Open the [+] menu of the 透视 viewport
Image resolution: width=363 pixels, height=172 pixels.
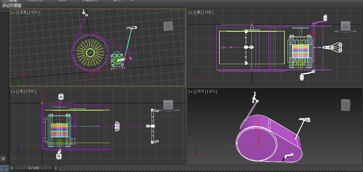click(x=192, y=92)
